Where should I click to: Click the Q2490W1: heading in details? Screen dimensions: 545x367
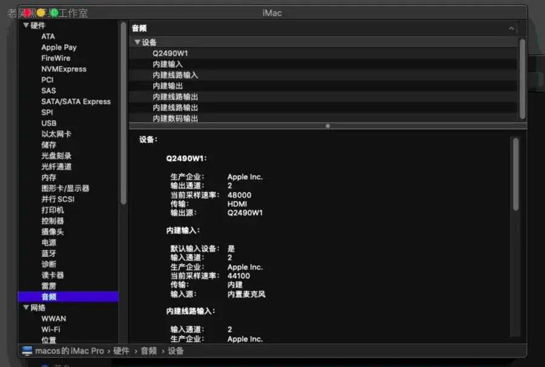coord(187,159)
